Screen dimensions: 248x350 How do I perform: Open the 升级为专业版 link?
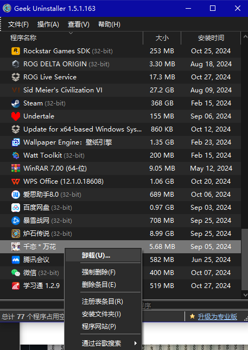(217, 317)
